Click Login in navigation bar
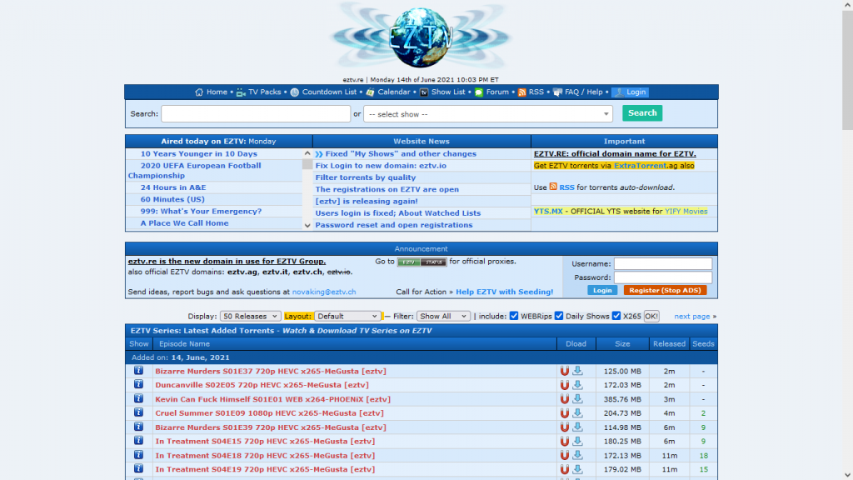853x480 pixels. coord(630,92)
